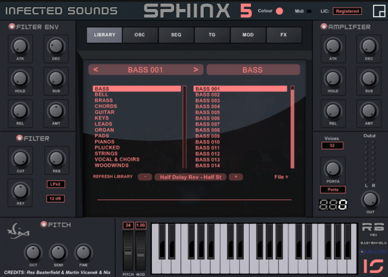
Task: Open the Voices count box showing 32
Action: (x=332, y=146)
